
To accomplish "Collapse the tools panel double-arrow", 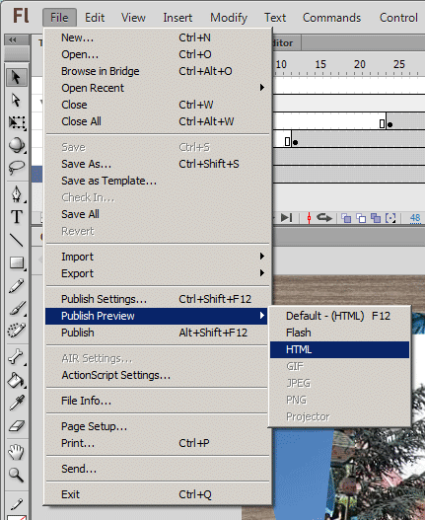I will 13,40.
